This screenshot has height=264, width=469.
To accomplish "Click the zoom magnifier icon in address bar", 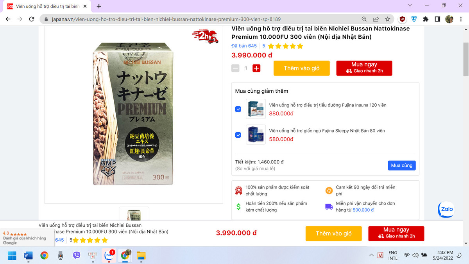I will (x=364, y=19).
